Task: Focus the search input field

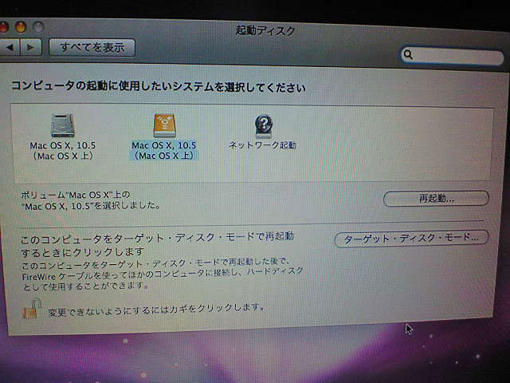Action: point(453,57)
